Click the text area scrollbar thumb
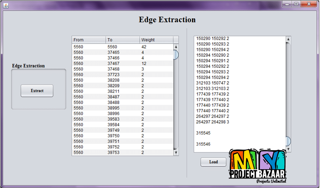320x188 pixels. pos(288,141)
